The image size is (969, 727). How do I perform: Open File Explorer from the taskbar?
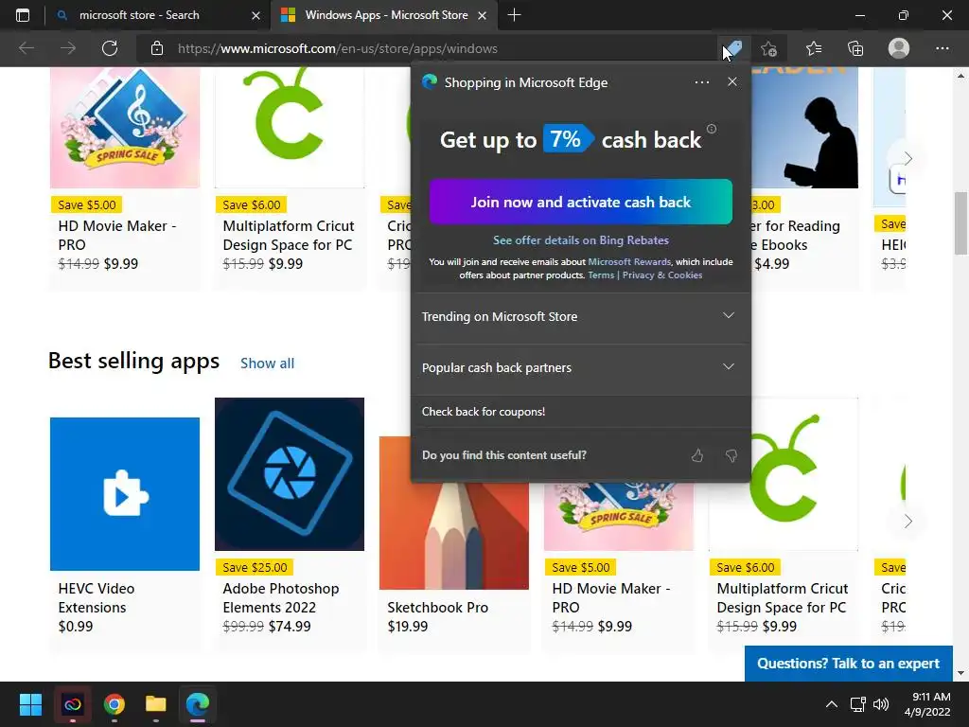pyautogui.click(x=156, y=704)
